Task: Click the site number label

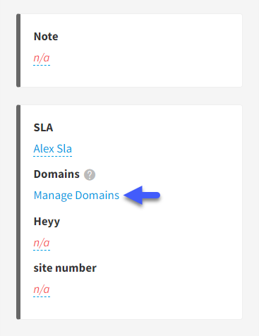Action: click(x=65, y=268)
